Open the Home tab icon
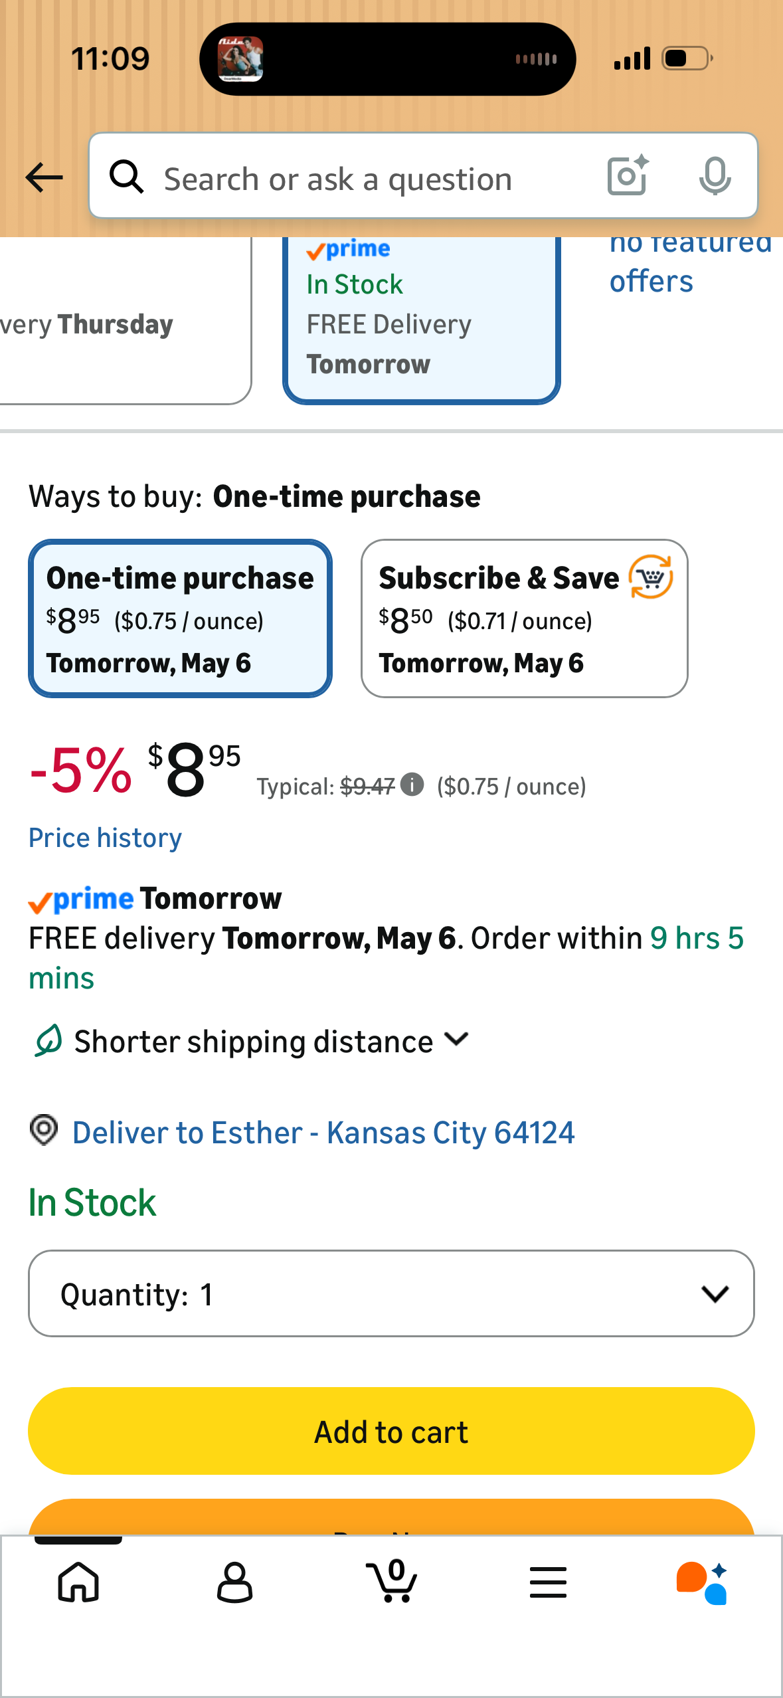This screenshot has height=1698, width=783. click(78, 1582)
